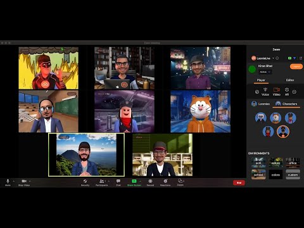Open the Chat panel
This screenshot has height=228, width=304.
(x=118, y=182)
